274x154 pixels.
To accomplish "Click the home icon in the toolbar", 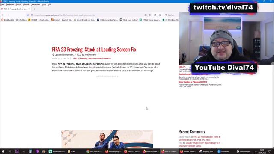I will 160,15.
